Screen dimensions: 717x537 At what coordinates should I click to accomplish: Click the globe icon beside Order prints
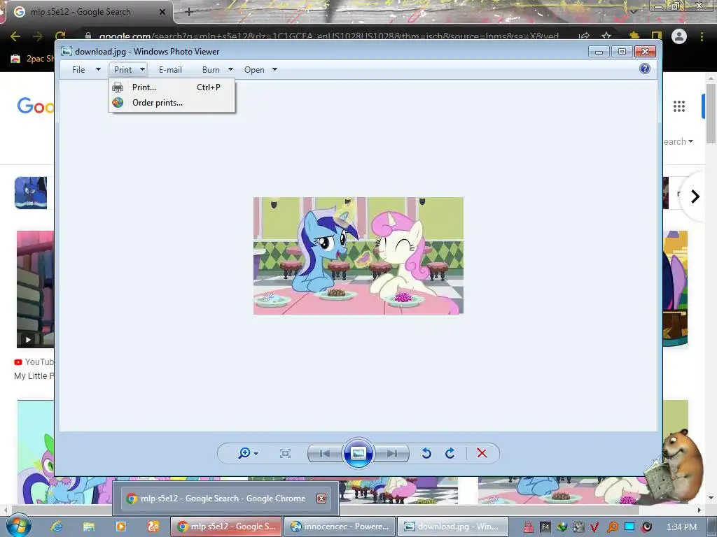pyautogui.click(x=118, y=103)
